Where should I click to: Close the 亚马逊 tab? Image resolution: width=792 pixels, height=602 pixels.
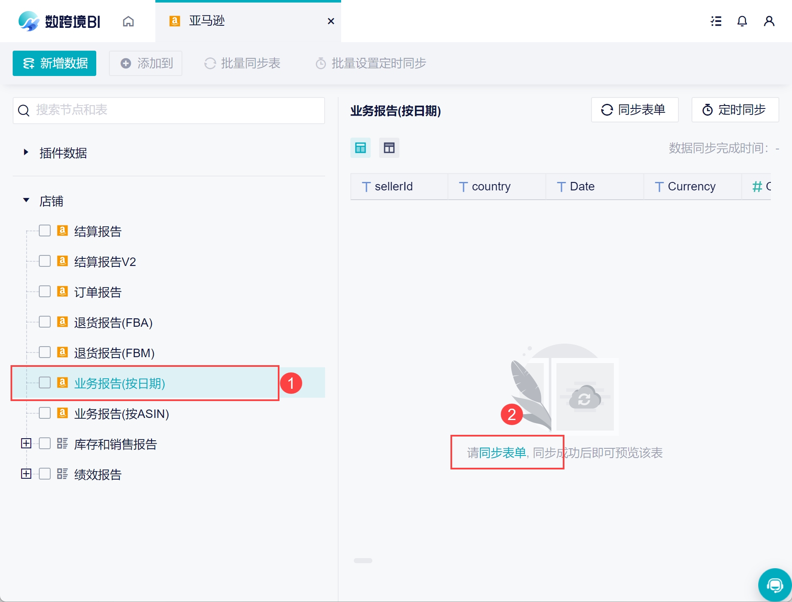tap(331, 21)
